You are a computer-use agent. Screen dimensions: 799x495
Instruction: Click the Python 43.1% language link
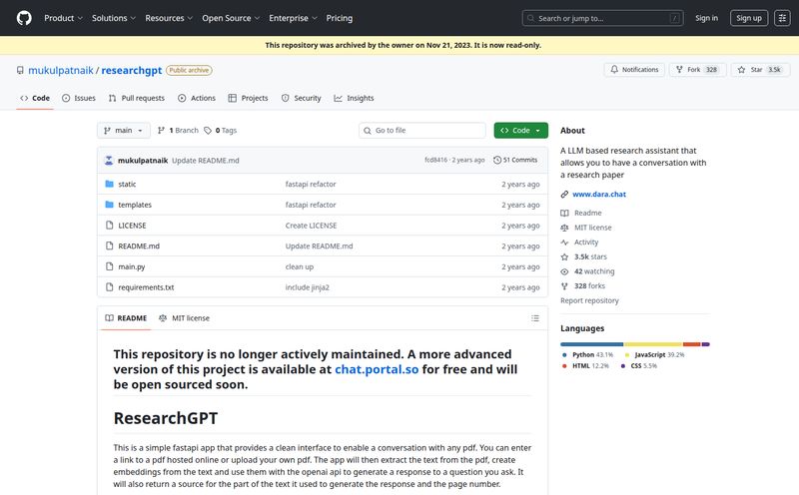(x=587, y=355)
